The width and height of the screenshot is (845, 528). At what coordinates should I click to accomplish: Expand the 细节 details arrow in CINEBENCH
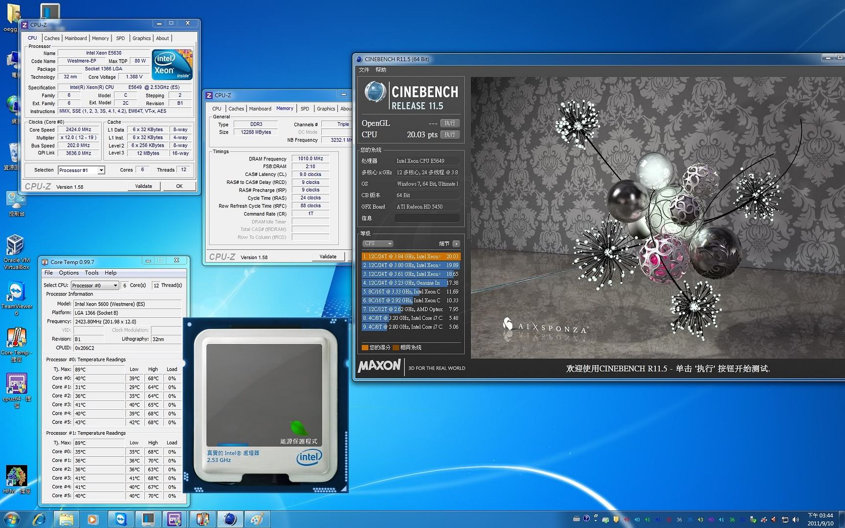pyautogui.click(x=456, y=243)
